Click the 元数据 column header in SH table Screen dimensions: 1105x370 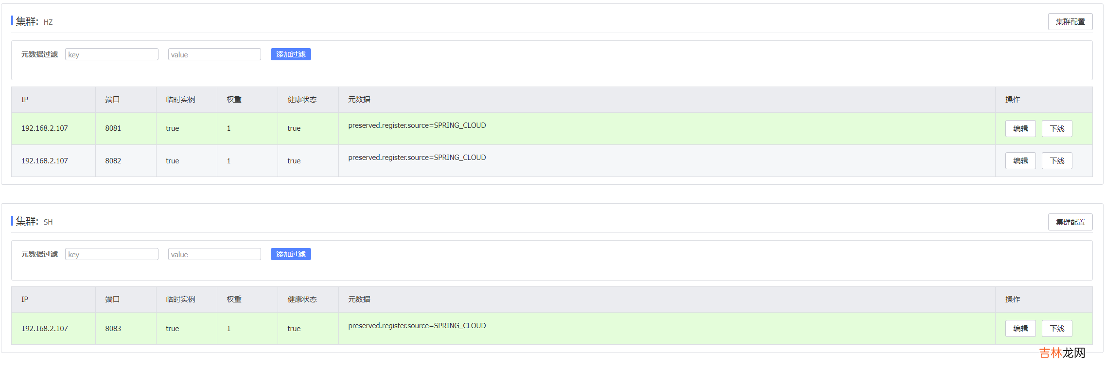(x=359, y=300)
